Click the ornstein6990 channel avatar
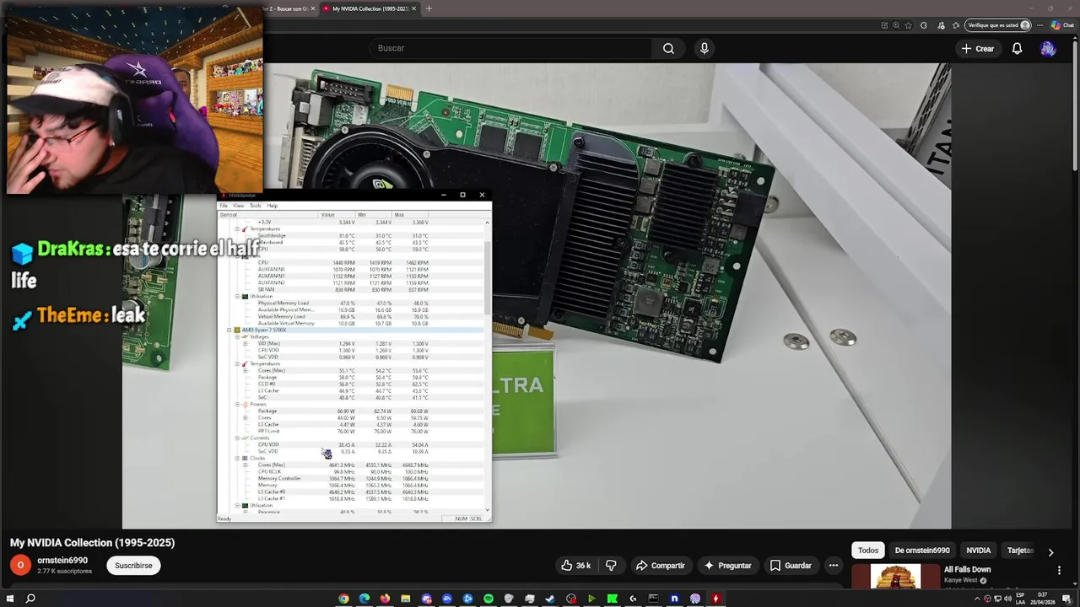The height and width of the screenshot is (607, 1080). coord(20,566)
